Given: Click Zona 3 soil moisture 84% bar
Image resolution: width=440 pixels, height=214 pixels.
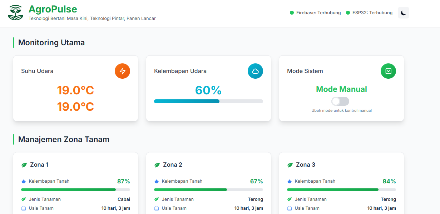Looking at the screenshot, I should (x=341, y=189).
